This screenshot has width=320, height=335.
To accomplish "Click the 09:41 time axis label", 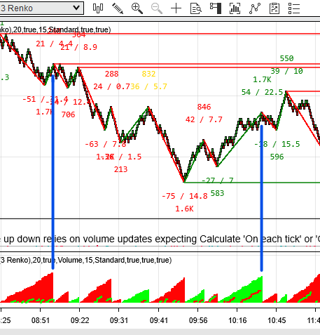I will pyautogui.click(x=159, y=320).
